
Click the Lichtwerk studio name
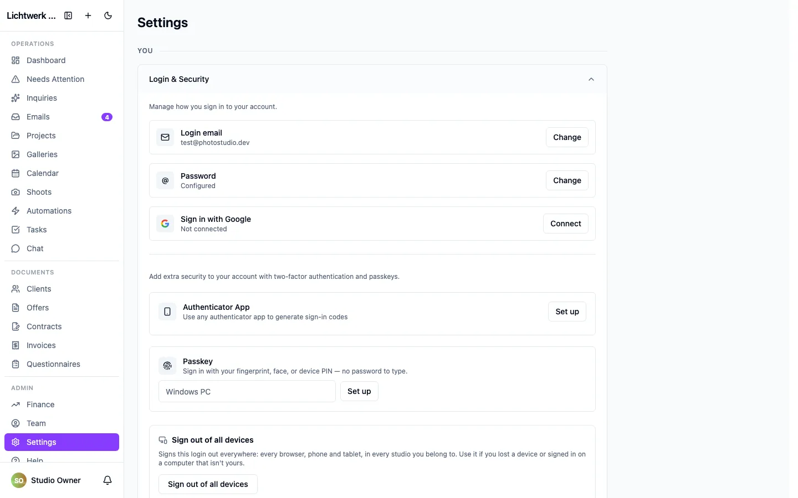(x=31, y=15)
